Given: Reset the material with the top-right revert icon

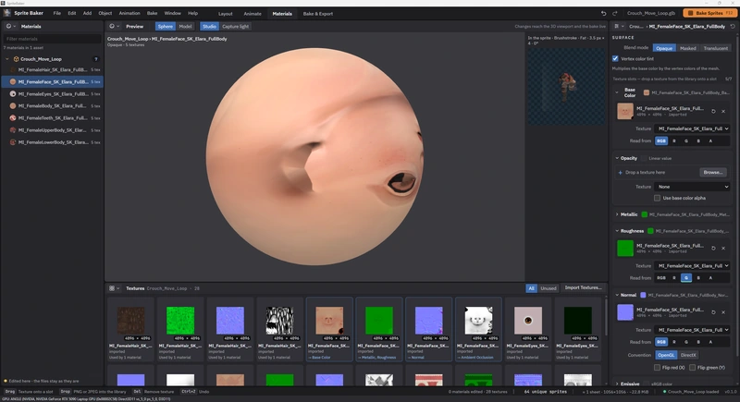Looking at the screenshot, I should point(733,27).
